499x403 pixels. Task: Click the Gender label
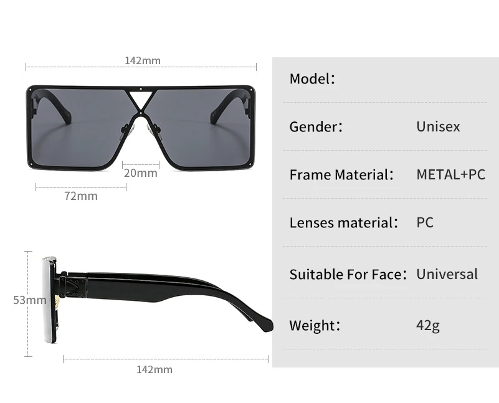tap(316, 126)
